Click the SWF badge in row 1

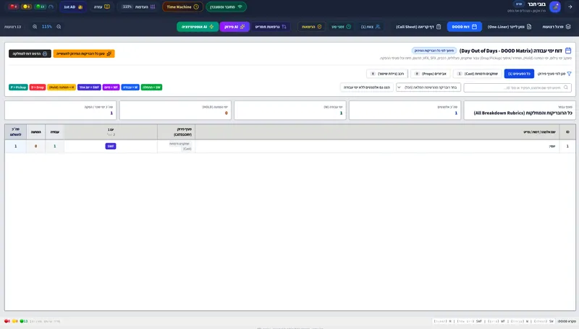click(111, 147)
